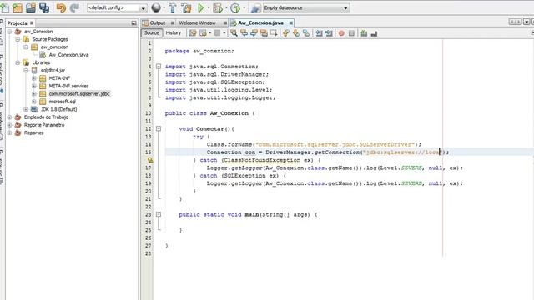Click the Next Bookmark icon

[x=296, y=33]
